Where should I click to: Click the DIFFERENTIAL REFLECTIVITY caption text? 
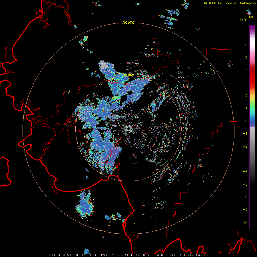(81, 255)
